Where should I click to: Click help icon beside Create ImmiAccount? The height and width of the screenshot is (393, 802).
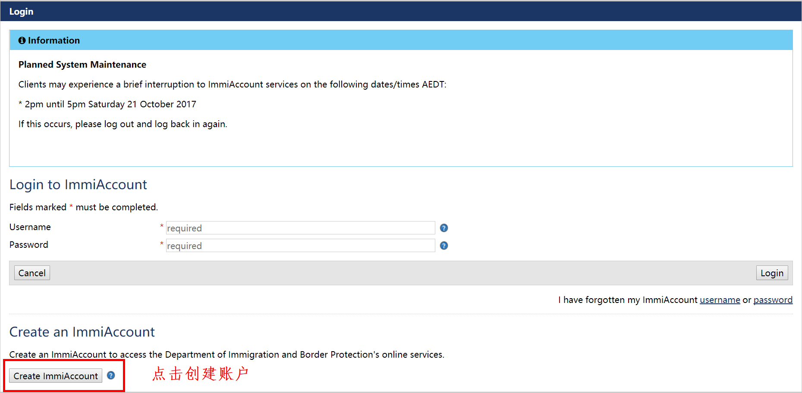point(111,375)
